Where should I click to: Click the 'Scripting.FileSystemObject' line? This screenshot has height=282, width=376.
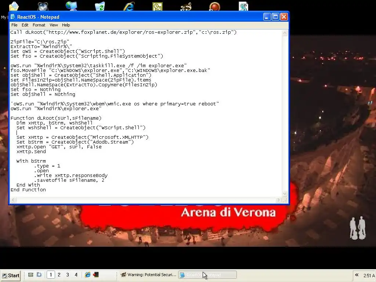click(87, 56)
